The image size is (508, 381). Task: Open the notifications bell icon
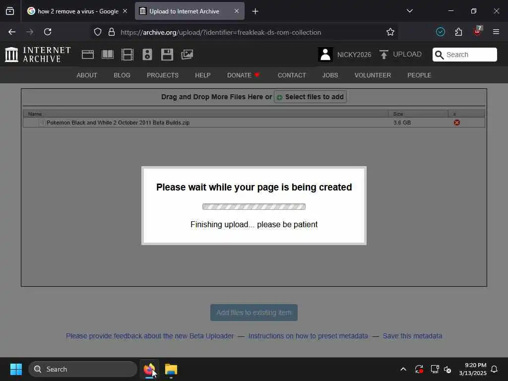tap(495, 369)
